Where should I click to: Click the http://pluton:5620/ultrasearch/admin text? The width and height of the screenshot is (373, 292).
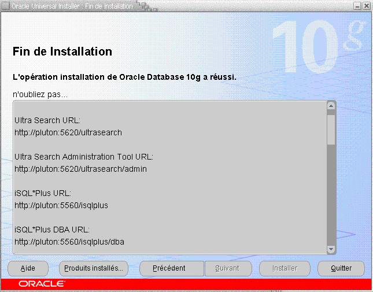click(x=80, y=169)
